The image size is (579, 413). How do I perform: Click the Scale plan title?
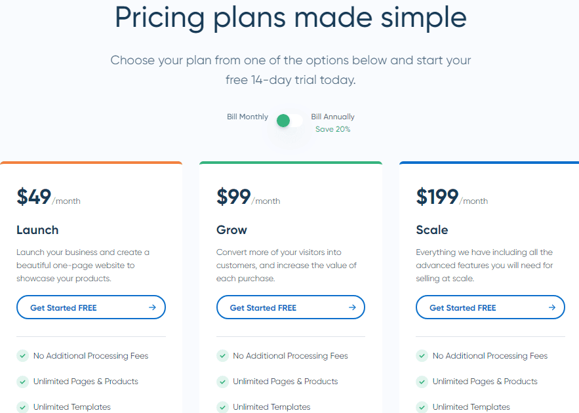431,230
